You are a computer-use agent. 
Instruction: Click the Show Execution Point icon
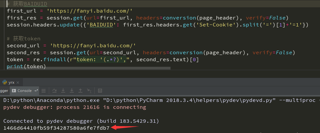(x=44, y=91)
